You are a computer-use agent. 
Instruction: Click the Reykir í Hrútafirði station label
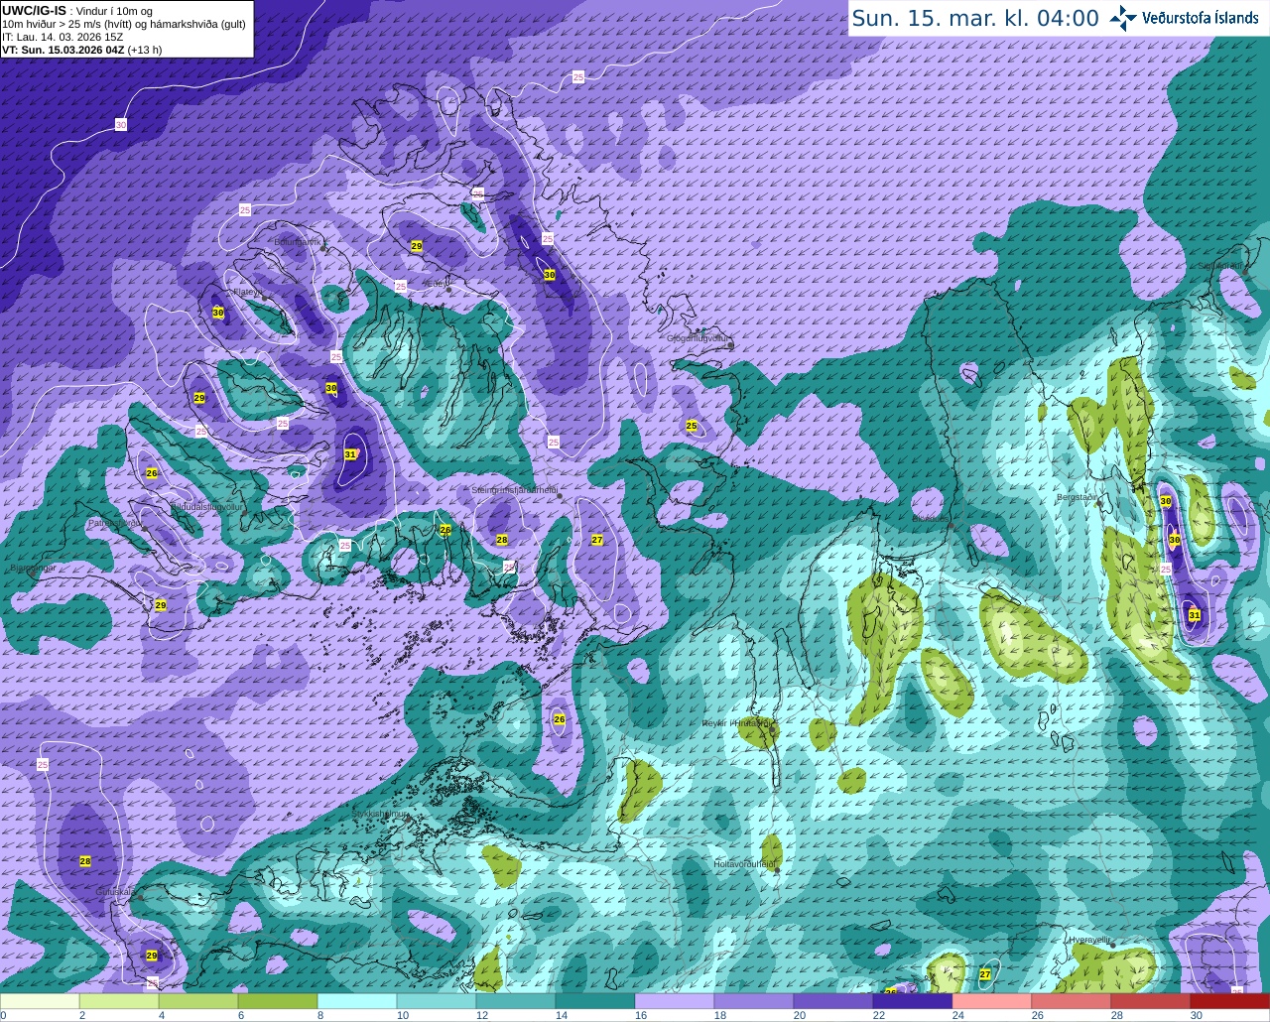pos(736,723)
